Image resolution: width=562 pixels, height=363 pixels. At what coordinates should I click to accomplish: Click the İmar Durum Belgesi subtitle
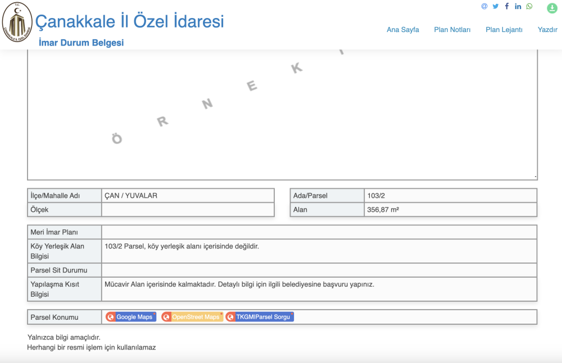tap(81, 43)
